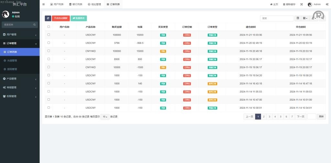
Task: Open the settings gears icon at top right
Action: (x=327, y=4)
